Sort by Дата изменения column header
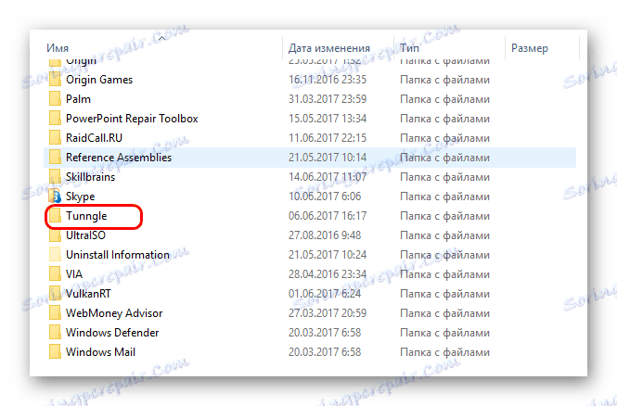This screenshot has height=406, width=617. [329, 48]
